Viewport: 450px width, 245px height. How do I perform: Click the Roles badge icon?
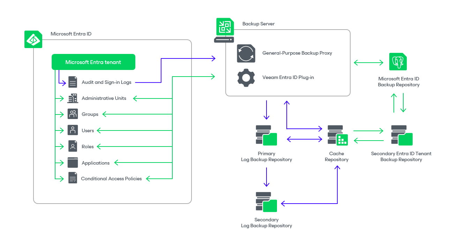[73, 146]
